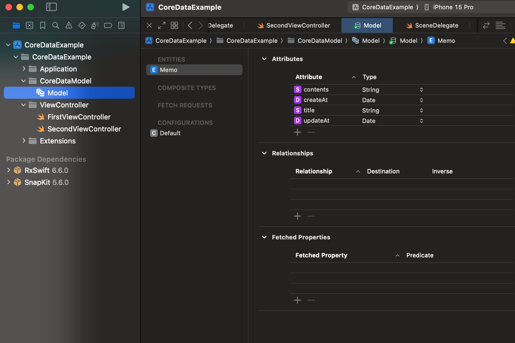Image resolution: width=515 pixels, height=343 pixels.
Task: Change the type of updateAt attribute
Action: point(393,121)
